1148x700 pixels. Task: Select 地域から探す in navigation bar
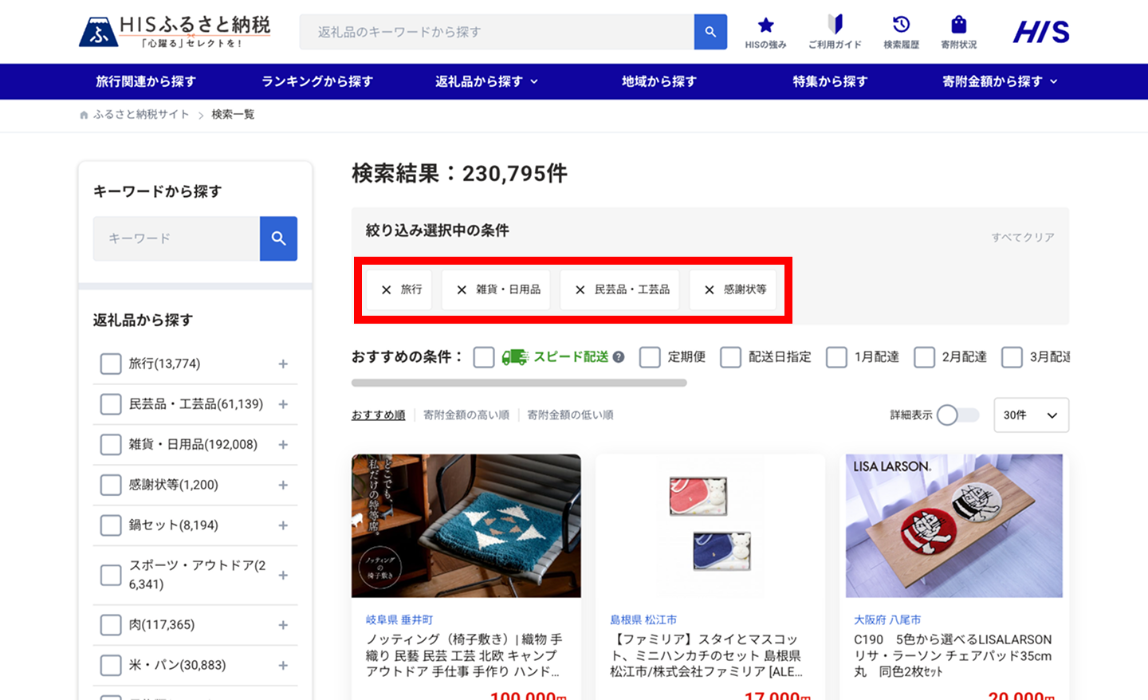[x=659, y=81]
